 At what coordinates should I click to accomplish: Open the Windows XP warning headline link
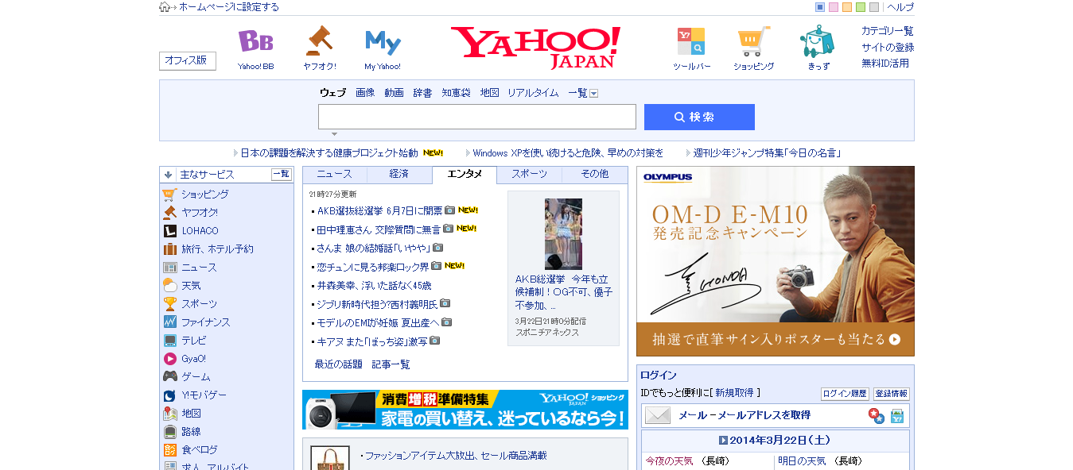[568, 152]
